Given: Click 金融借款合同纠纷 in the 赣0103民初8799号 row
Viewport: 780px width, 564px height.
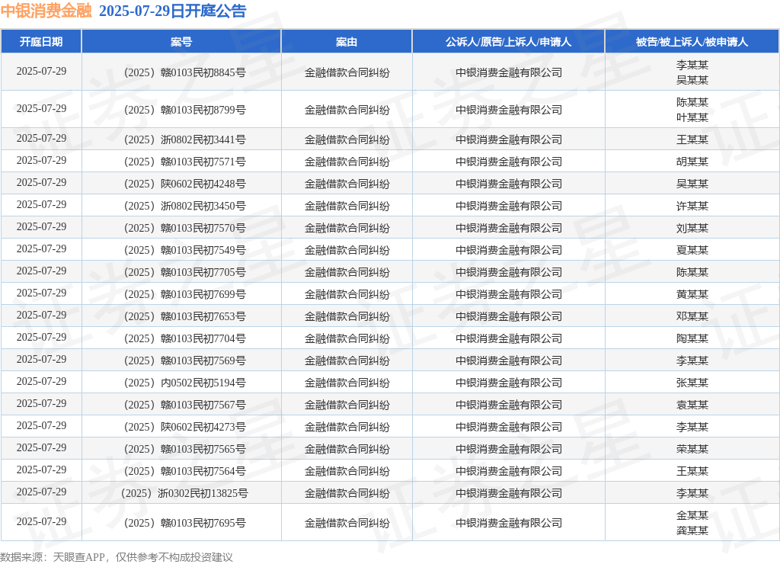Looking at the screenshot, I should pos(347,110).
